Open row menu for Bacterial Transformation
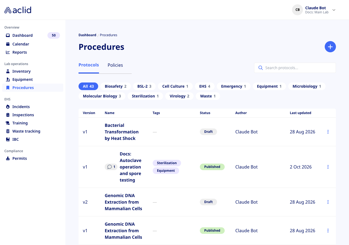This screenshot has height=245, width=349. [x=328, y=132]
